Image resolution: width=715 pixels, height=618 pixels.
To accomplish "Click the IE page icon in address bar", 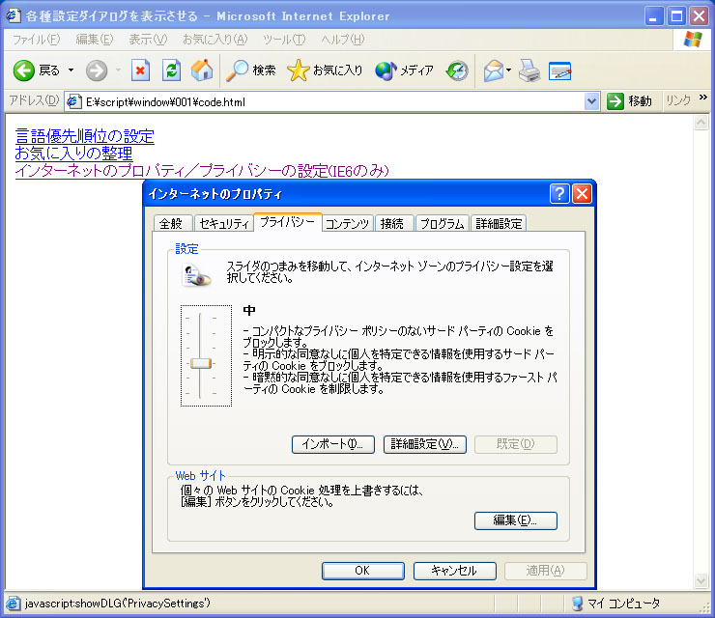I will pos(73,101).
